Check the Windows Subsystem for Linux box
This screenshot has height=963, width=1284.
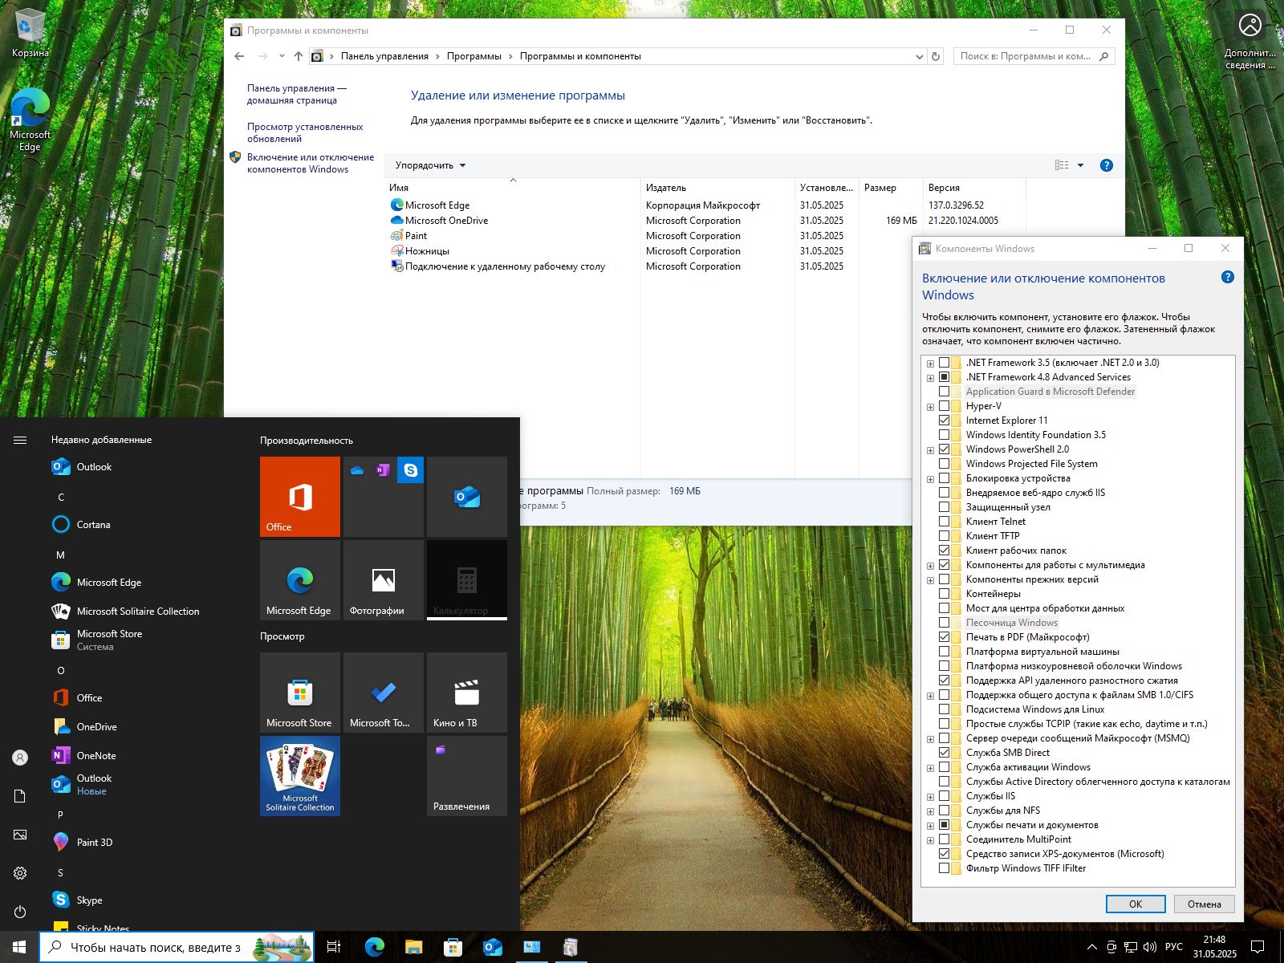(x=944, y=709)
